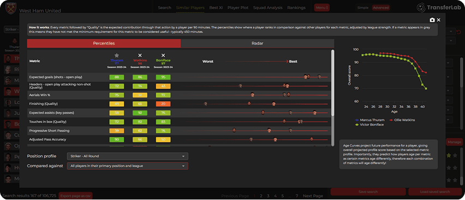Click the Adjusted Pass Accuracy metric label

47,140
